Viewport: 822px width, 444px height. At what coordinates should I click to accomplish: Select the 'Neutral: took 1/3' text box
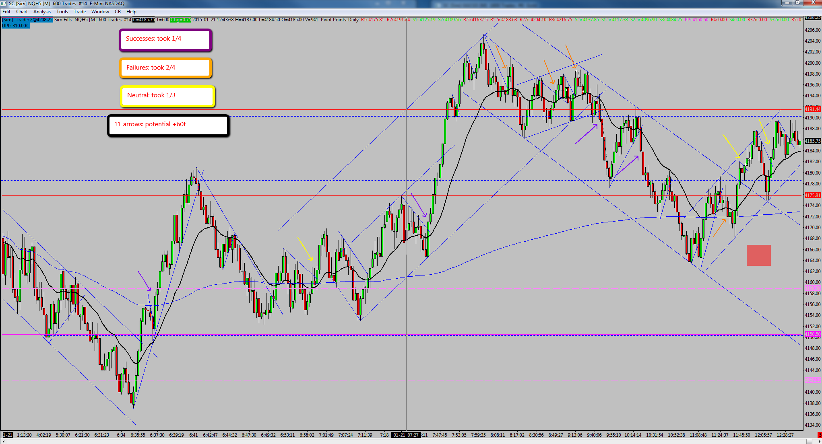tap(167, 96)
